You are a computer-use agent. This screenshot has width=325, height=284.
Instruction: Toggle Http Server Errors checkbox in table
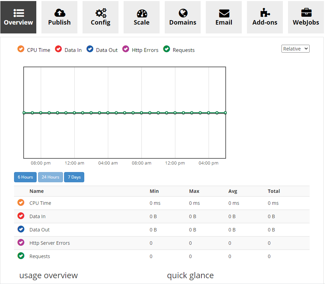pos(21,243)
